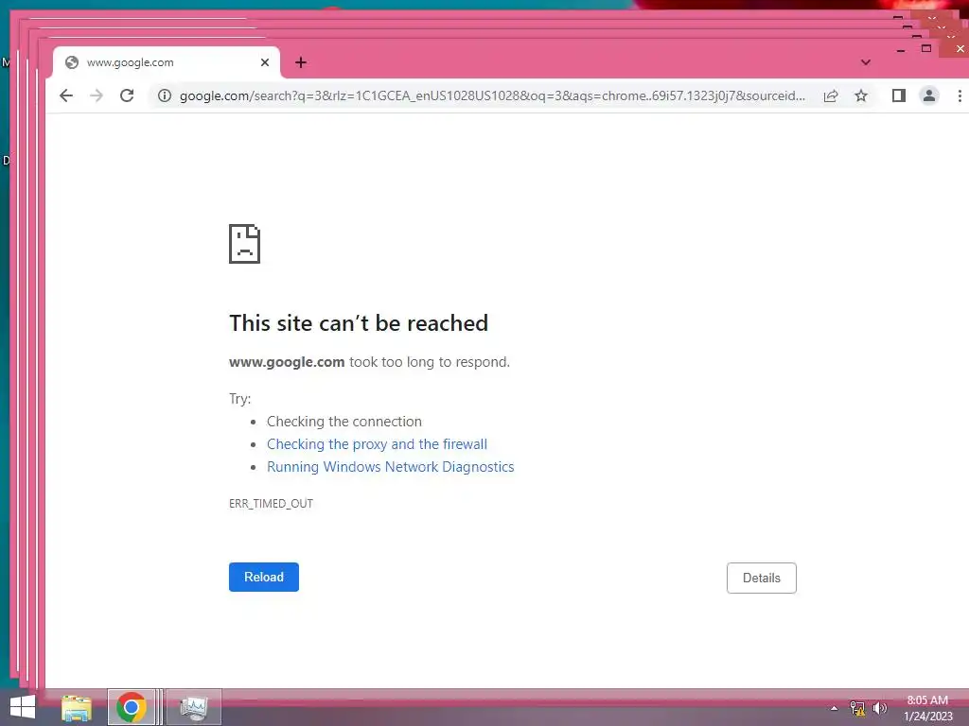The image size is (969, 726).
Task: Open the taskbar clock and date
Action: (927, 708)
